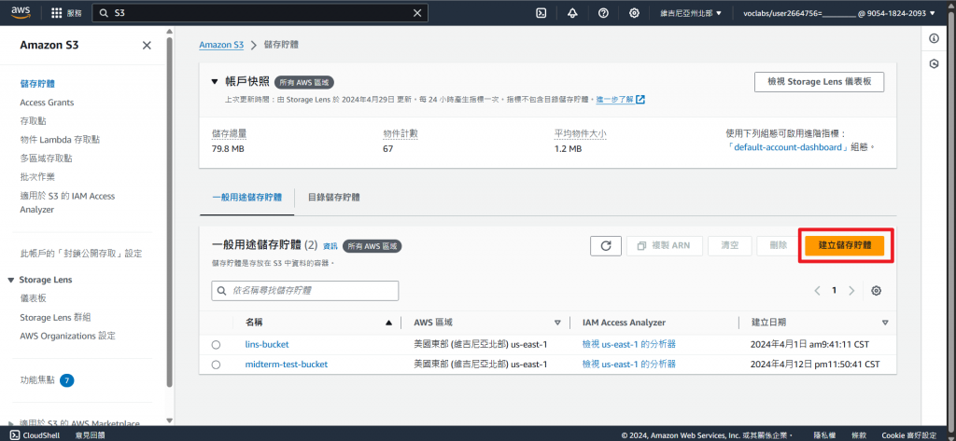Click the hexagon icon on right rail

(x=934, y=63)
